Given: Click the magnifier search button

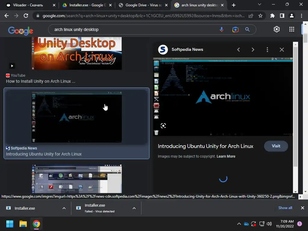Looking at the screenshot, I should tap(248, 29).
